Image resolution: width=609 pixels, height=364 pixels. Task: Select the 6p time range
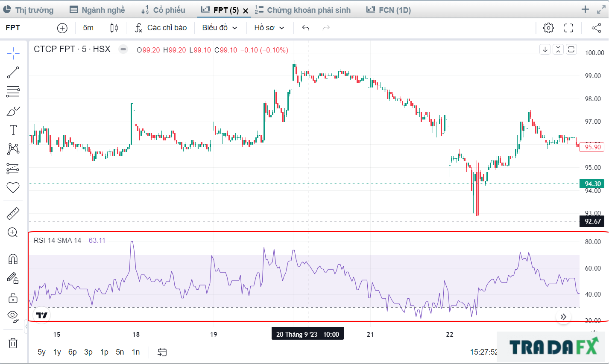[x=73, y=352]
